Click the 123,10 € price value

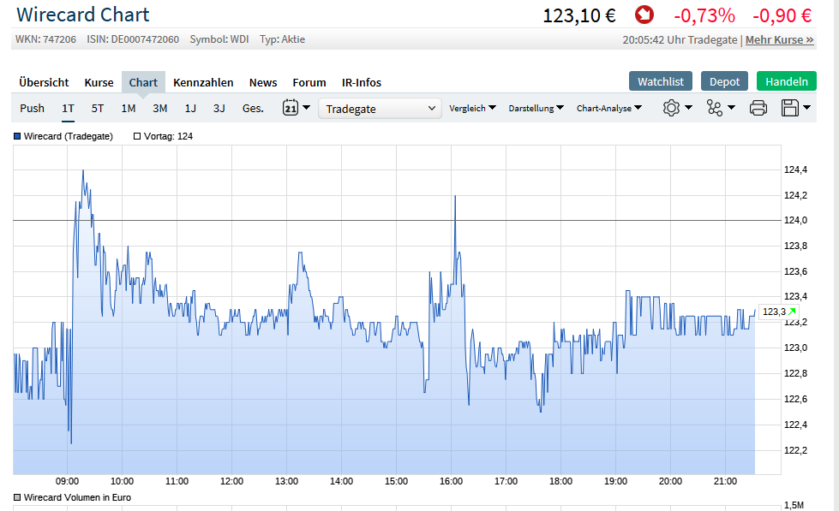click(579, 15)
